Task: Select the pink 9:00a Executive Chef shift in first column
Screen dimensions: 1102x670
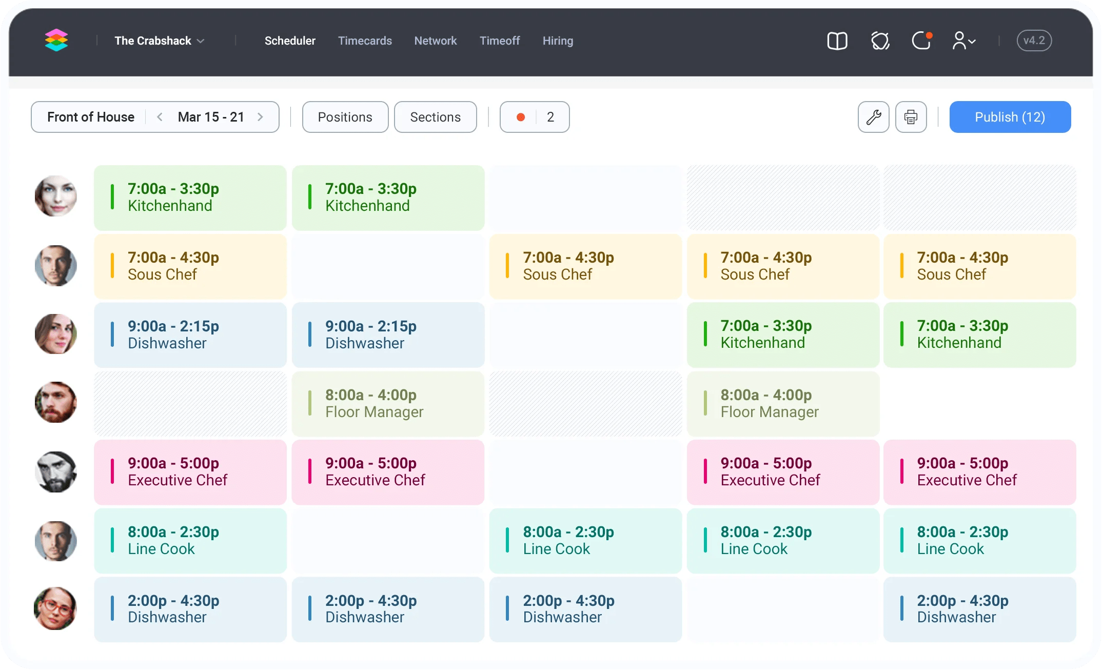Action: click(190, 471)
